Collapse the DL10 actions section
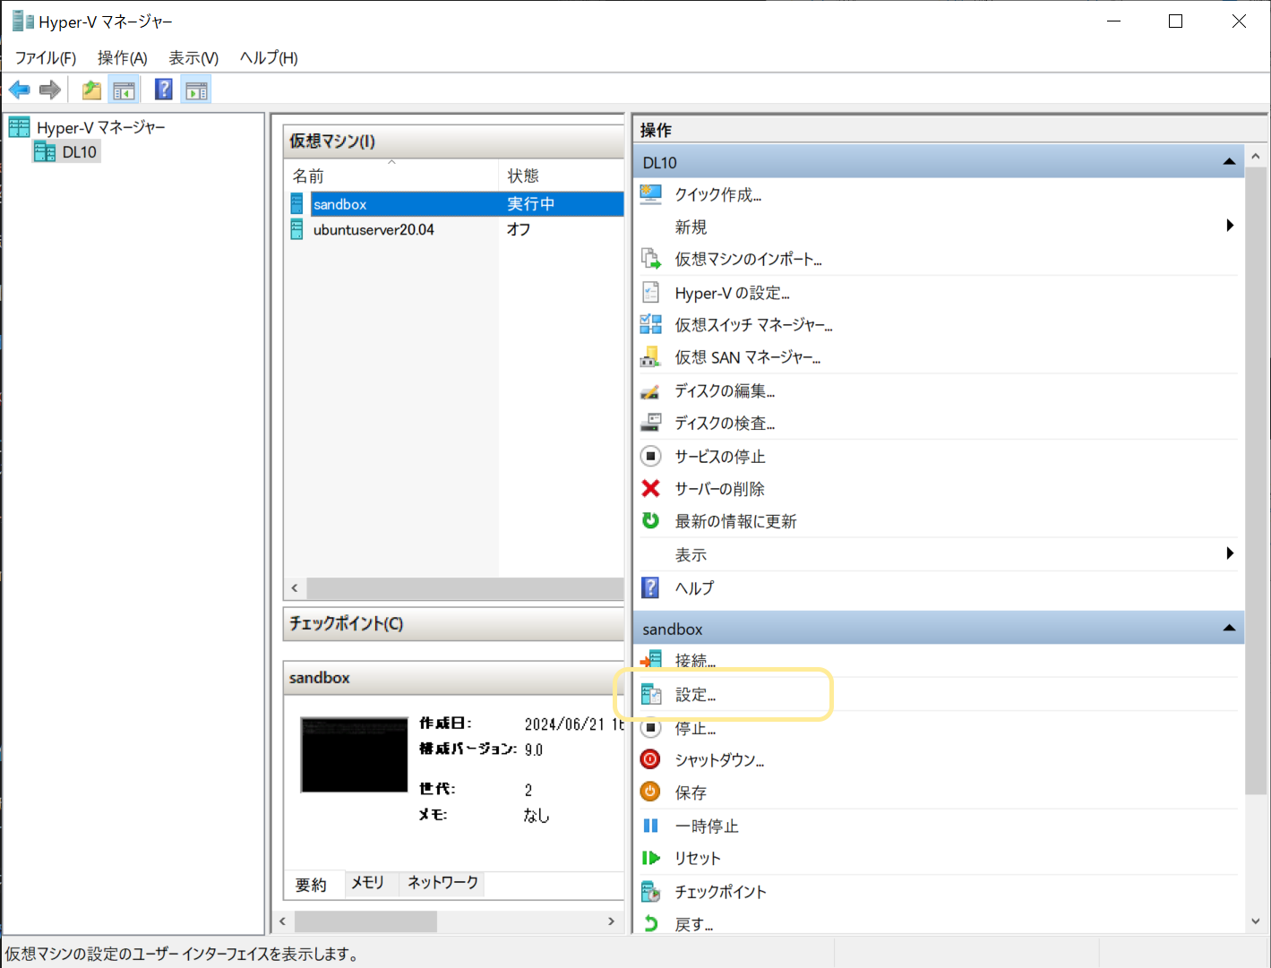The height and width of the screenshot is (968, 1271). 1229,162
